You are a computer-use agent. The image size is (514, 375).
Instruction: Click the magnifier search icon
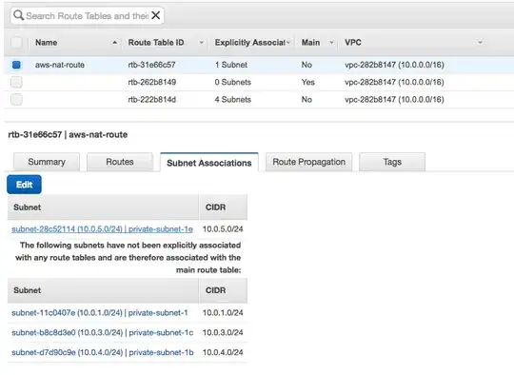click(x=19, y=15)
